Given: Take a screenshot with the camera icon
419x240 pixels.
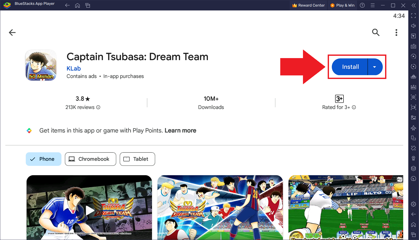Looking at the screenshot, I should (414, 97).
